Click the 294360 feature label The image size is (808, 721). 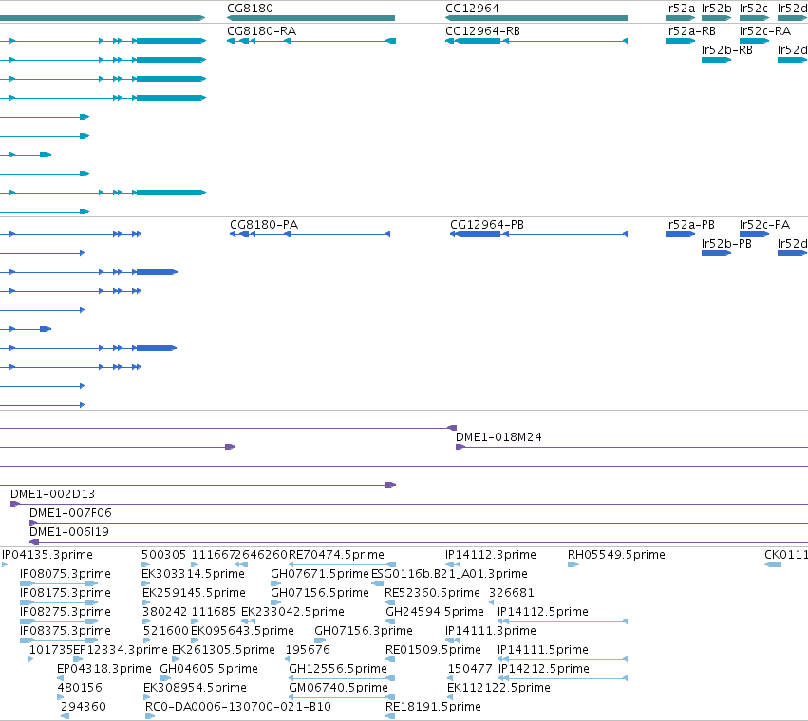[x=84, y=707]
